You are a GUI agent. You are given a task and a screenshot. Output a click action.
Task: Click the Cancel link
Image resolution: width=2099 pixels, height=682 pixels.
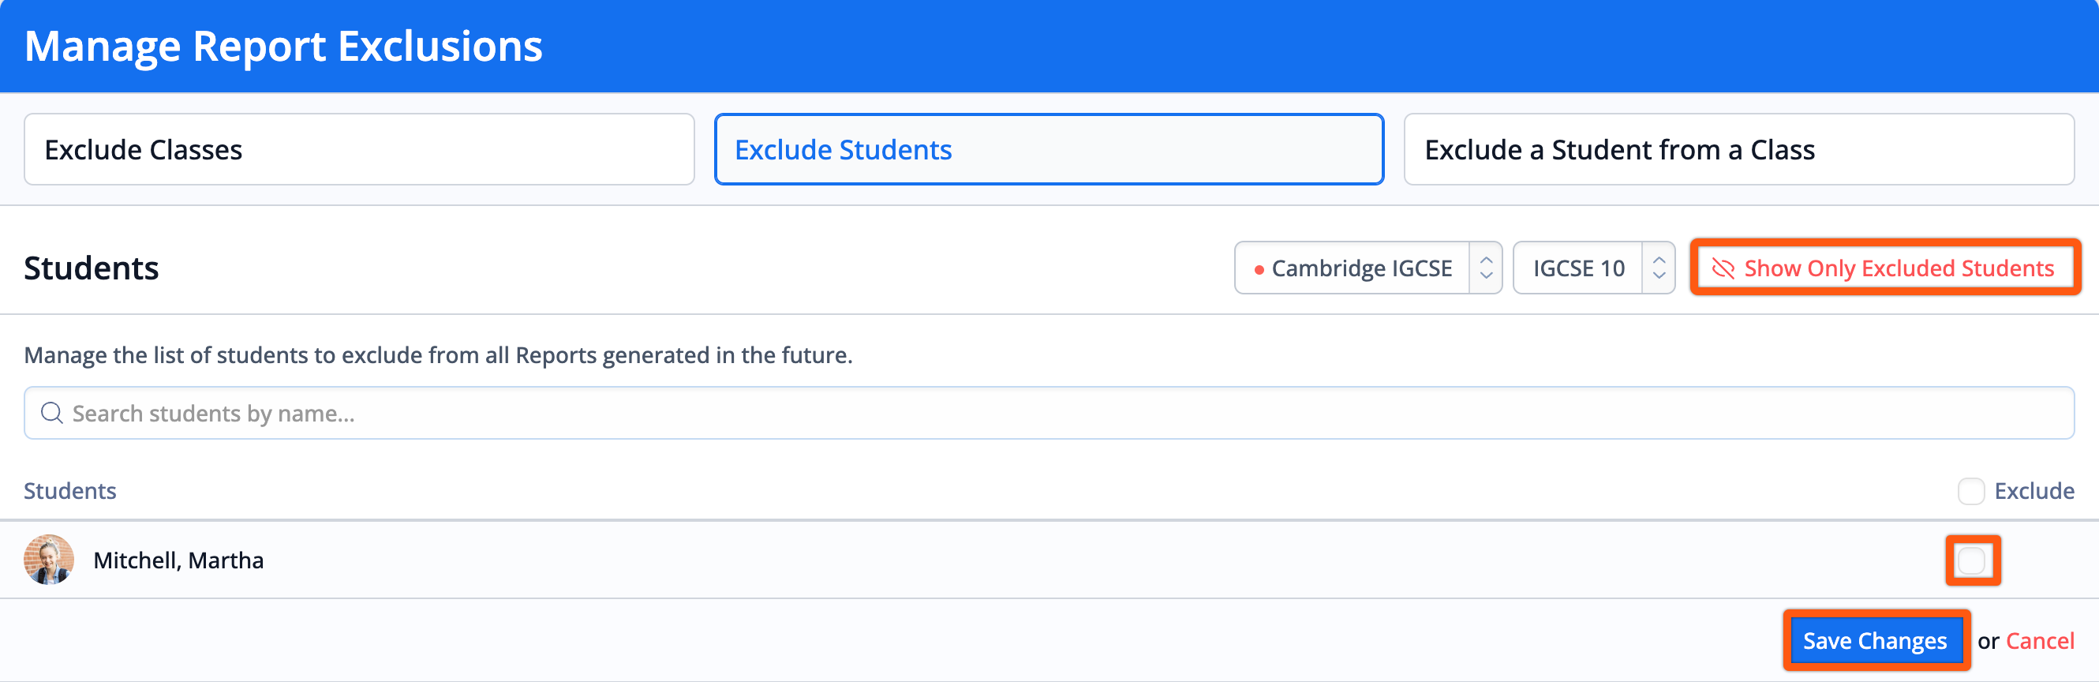[2040, 641]
